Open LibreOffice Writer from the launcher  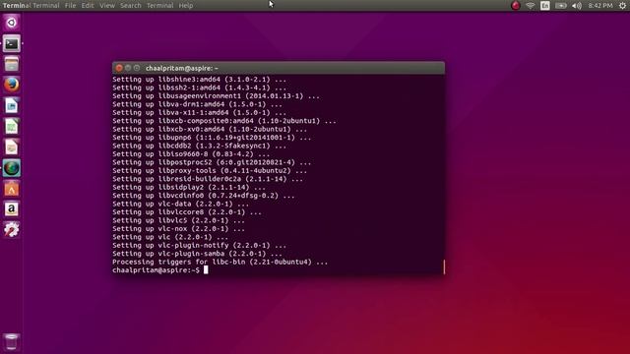pos(11,106)
